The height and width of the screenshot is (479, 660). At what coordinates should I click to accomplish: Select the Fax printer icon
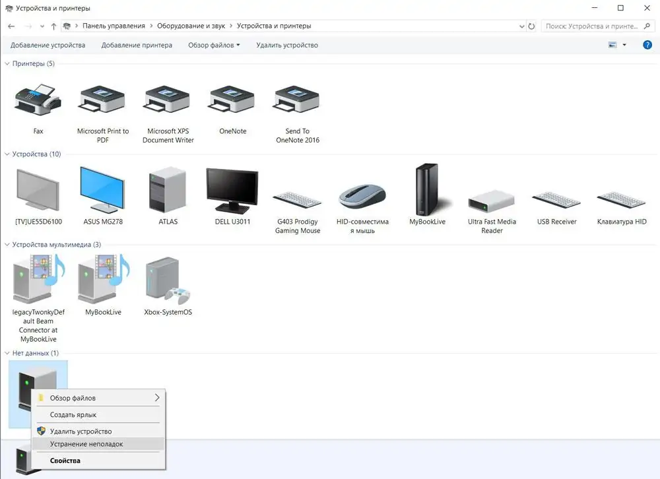38,100
